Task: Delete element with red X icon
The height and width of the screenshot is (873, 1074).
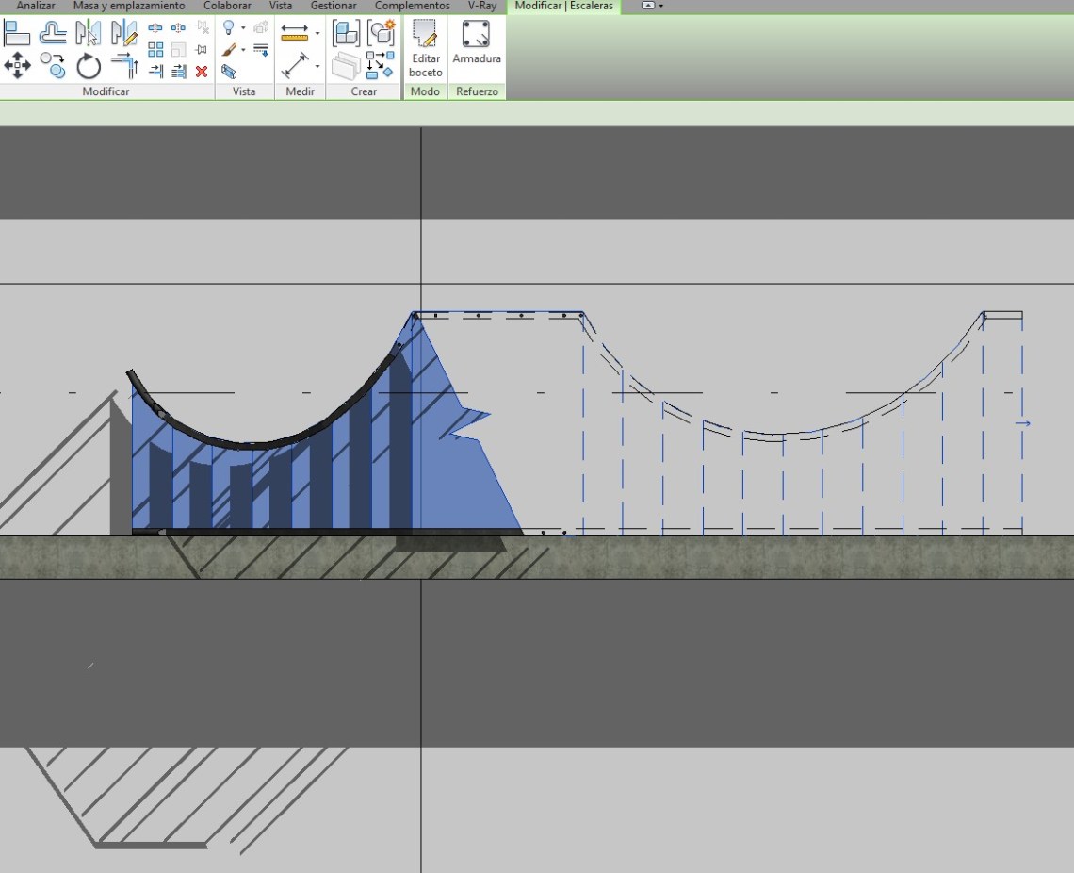Action: [202, 71]
